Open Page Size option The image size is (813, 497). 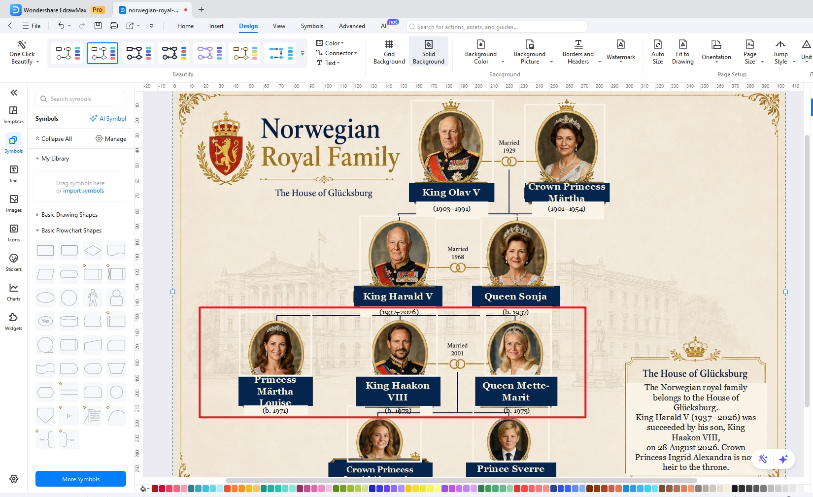click(750, 52)
